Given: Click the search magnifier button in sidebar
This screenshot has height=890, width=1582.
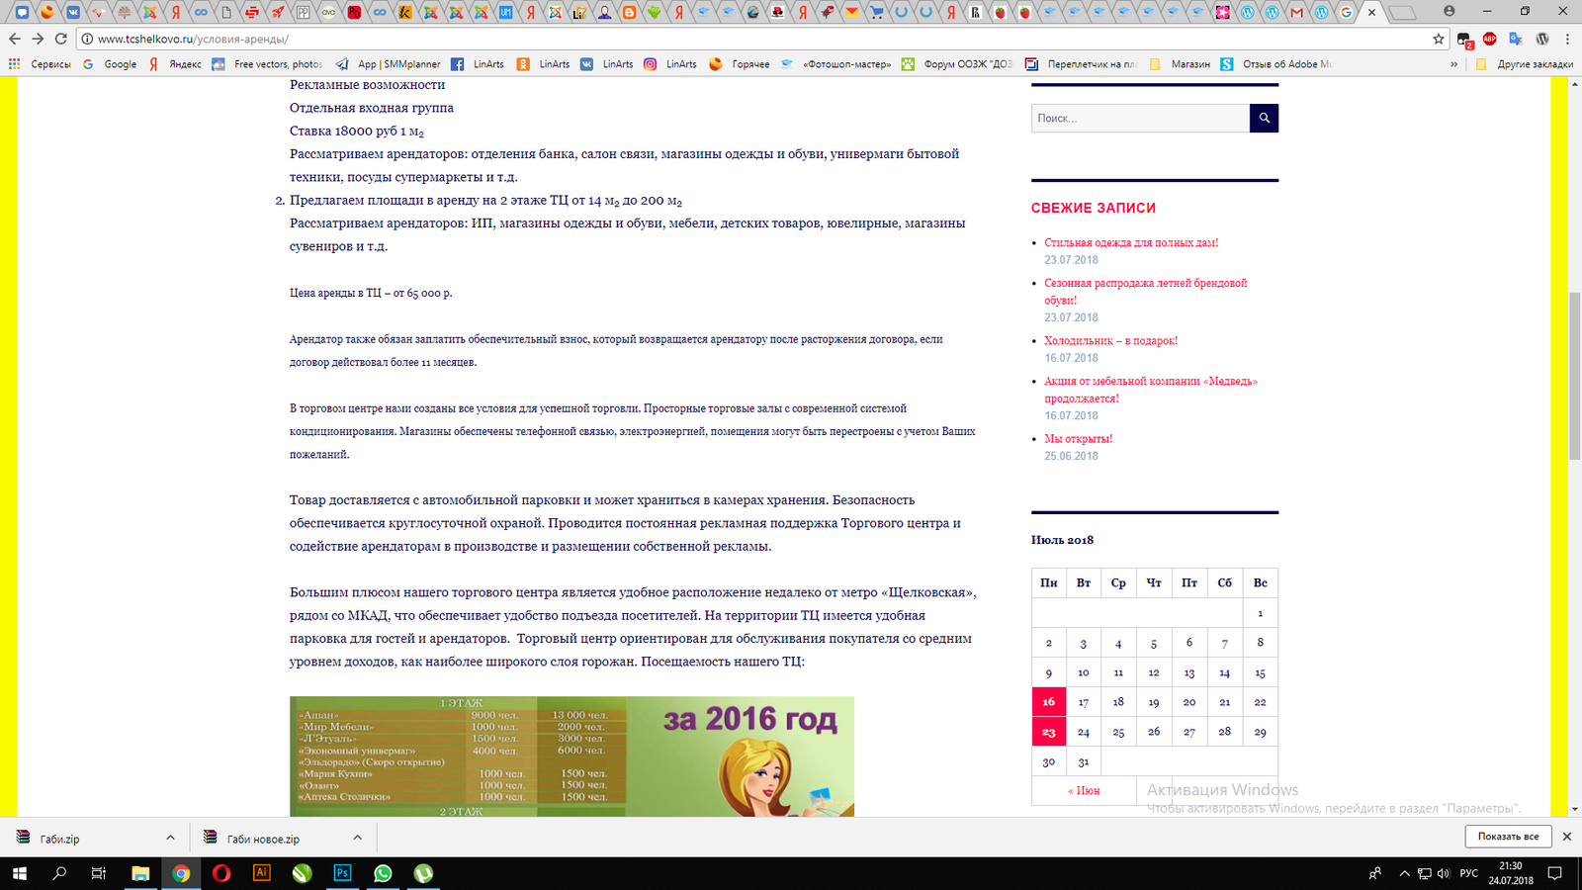Looking at the screenshot, I should pyautogui.click(x=1264, y=119).
